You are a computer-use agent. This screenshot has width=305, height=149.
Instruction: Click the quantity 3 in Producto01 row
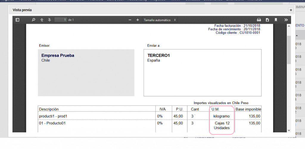[x=192, y=123]
